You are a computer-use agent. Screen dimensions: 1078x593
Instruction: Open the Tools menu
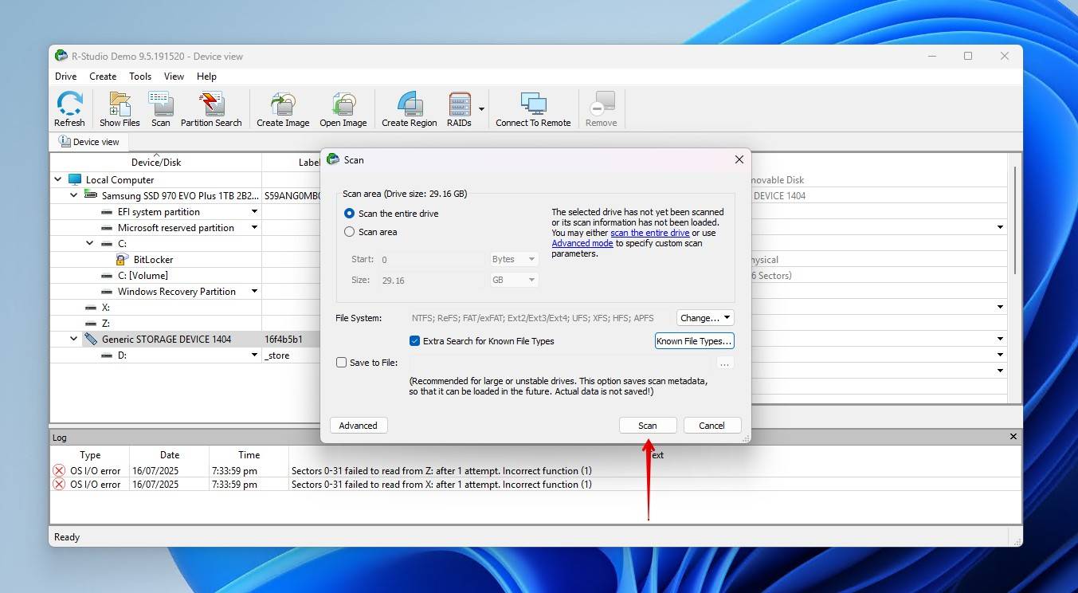[140, 77]
